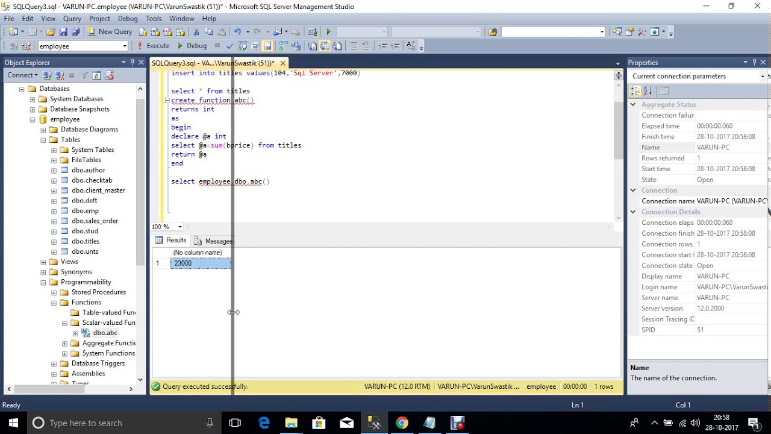Expand the Stored Procedures folder

pyautogui.click(x=54, y=292)
